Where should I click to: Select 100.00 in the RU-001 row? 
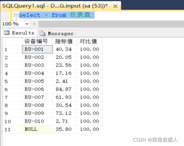pyautogui.click(x=90, y=49)
